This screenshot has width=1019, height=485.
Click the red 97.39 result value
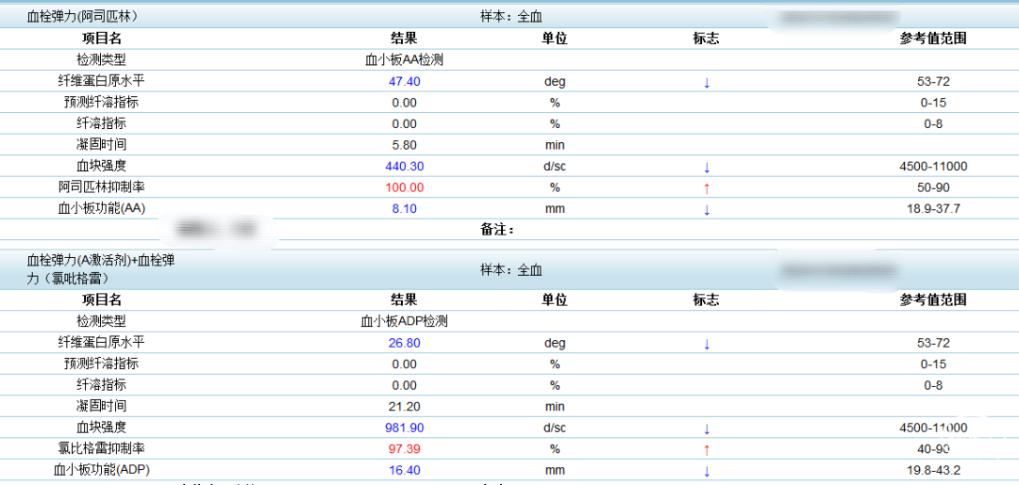[x=404, y=449]
